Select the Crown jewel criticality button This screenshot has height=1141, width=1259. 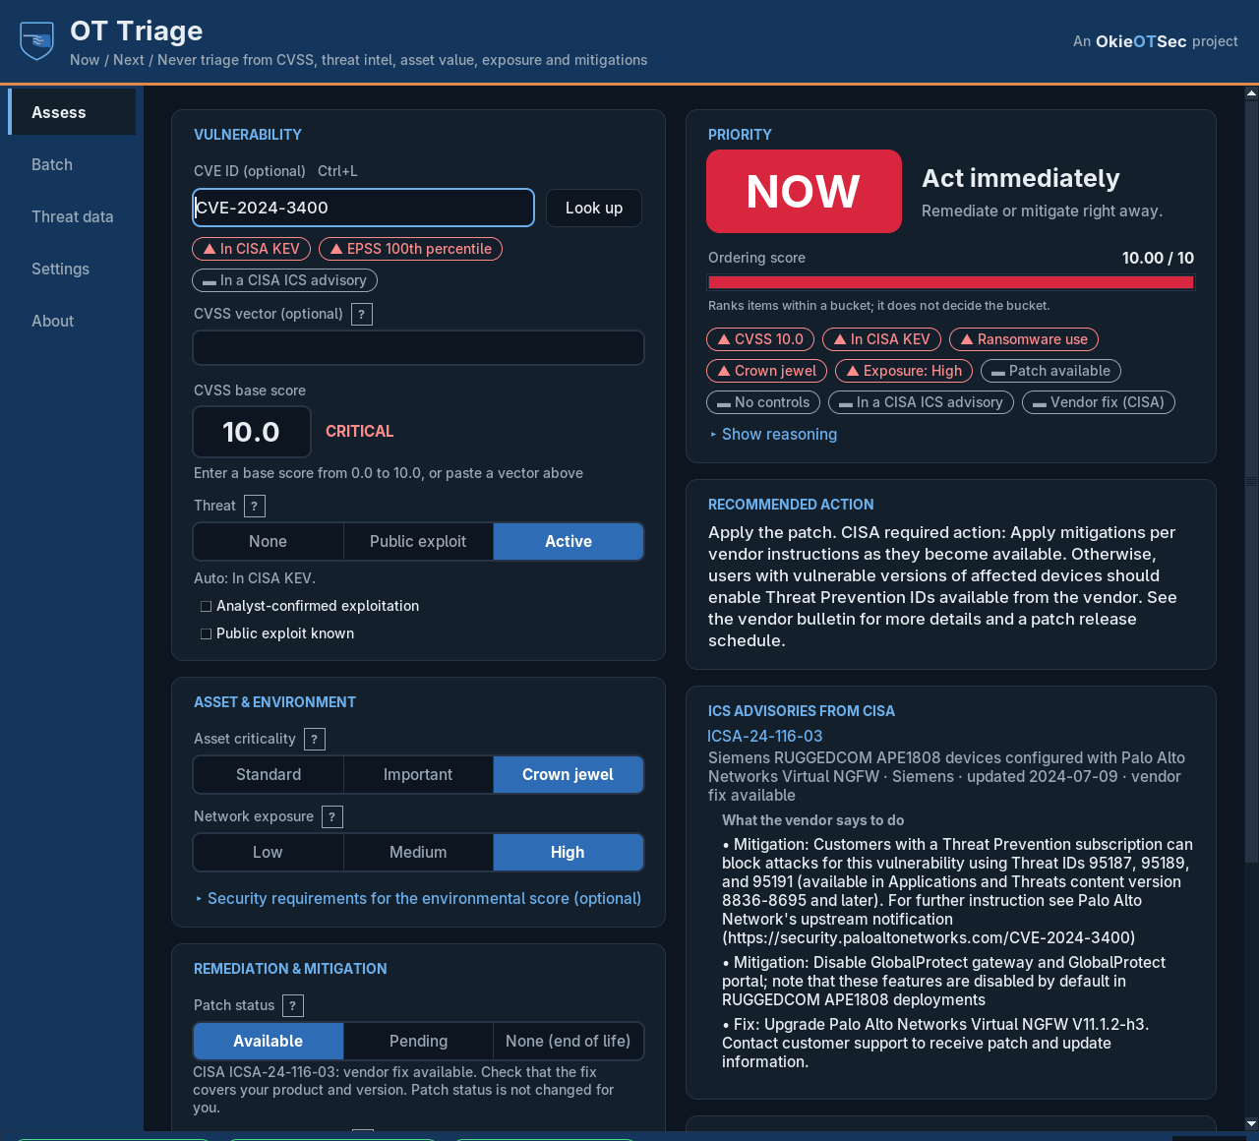(569, 775)
